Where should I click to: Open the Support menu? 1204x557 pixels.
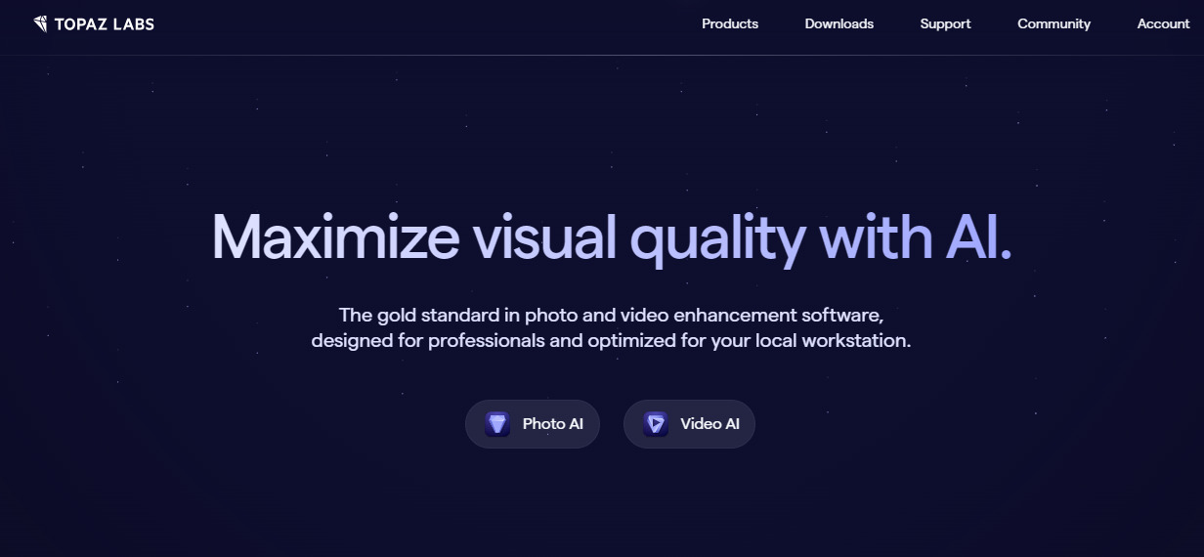(945, 23)
